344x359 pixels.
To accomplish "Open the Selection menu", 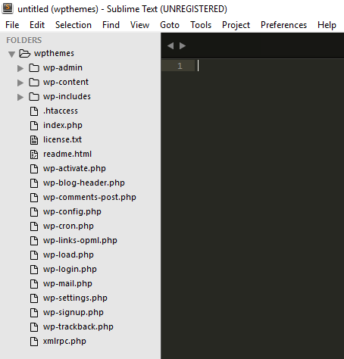I will pos(73,25).
